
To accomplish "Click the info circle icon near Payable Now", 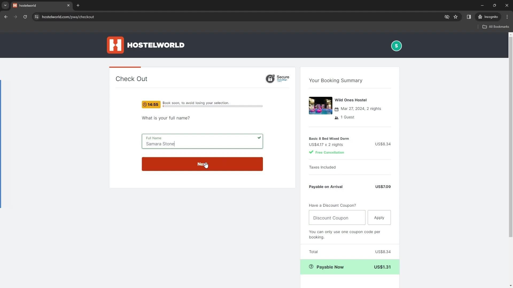I will (x=311, y=267).
